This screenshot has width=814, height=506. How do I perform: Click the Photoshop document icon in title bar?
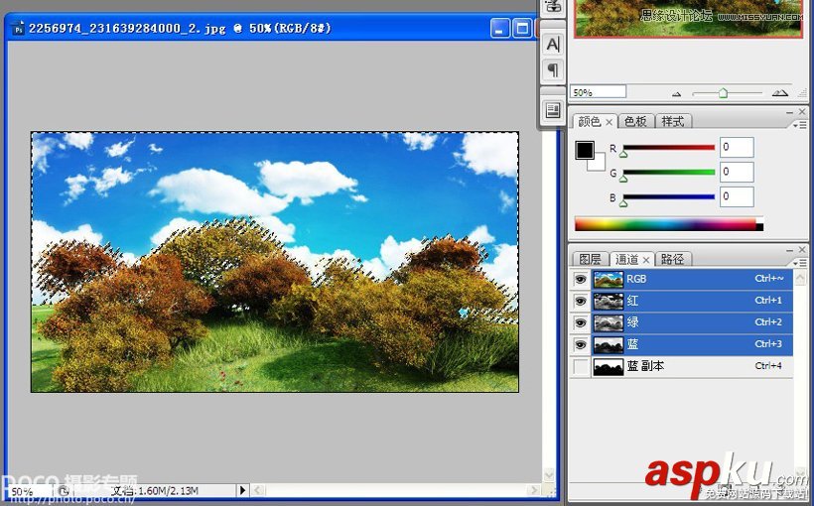(18, 29)
